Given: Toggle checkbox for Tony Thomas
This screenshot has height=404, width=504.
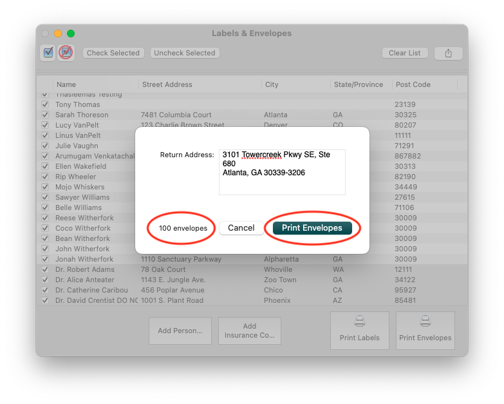Looking at the screenshot, I should click(x=45, y=104).
